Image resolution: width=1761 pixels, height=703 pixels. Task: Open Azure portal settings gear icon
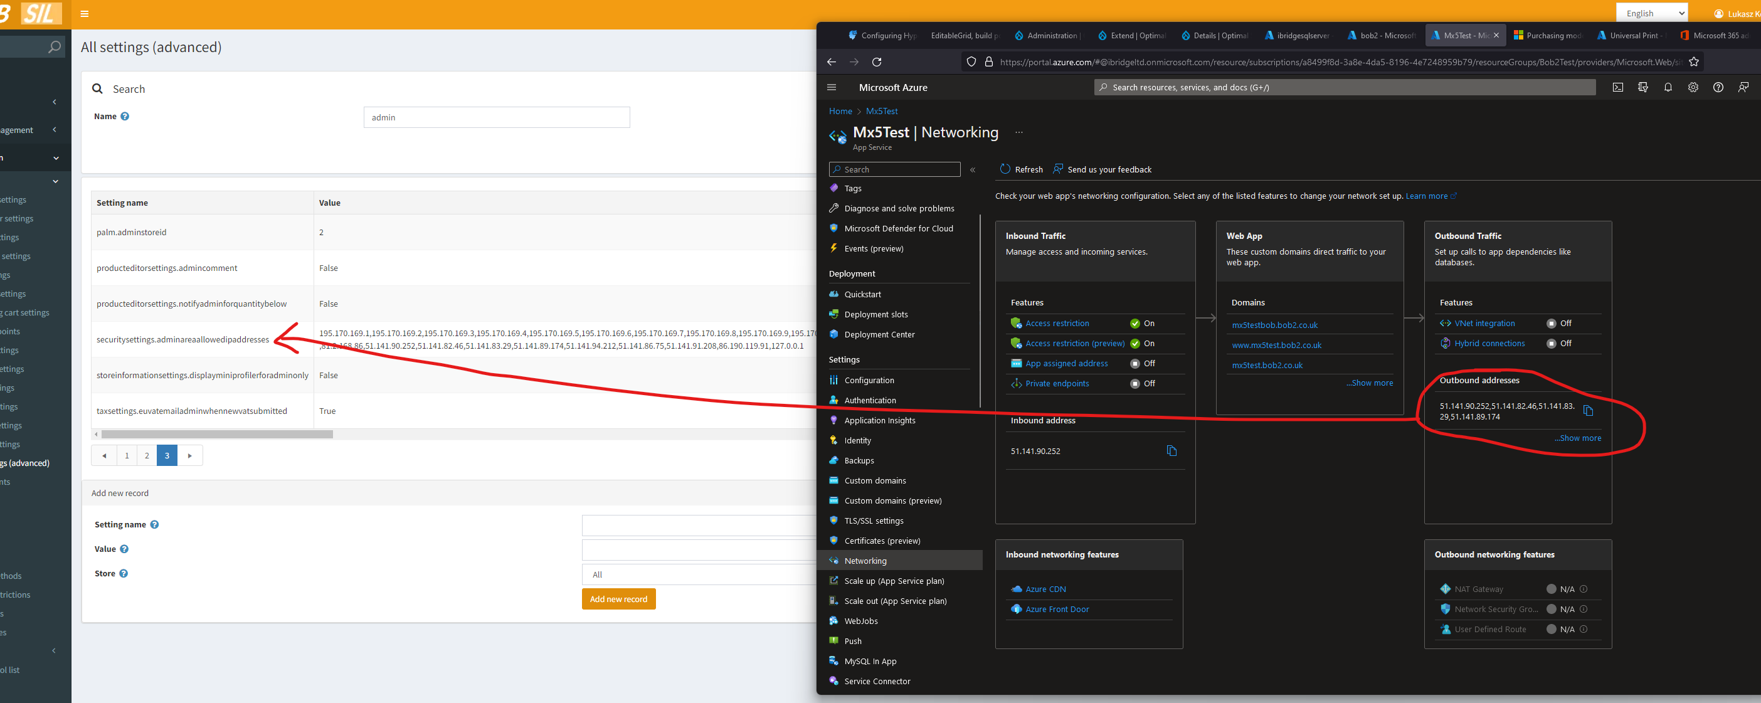(x=1693, y=88)
